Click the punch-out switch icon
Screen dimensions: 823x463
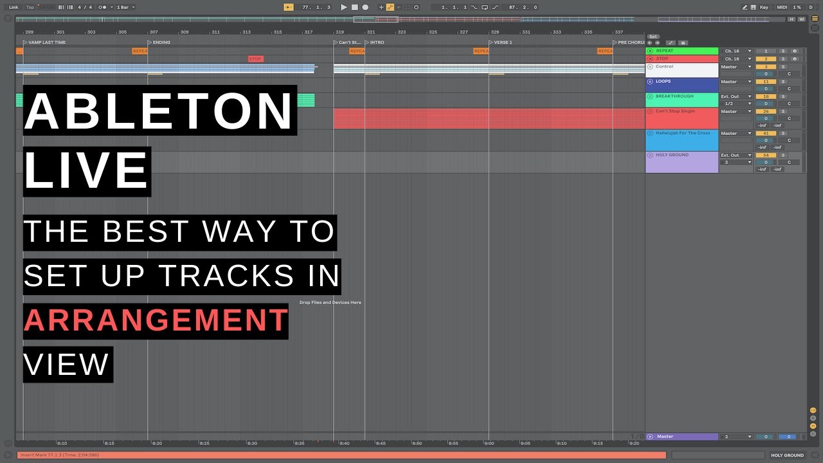[495, 7]
